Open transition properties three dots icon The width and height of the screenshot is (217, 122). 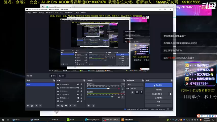(x=141, y=92)
